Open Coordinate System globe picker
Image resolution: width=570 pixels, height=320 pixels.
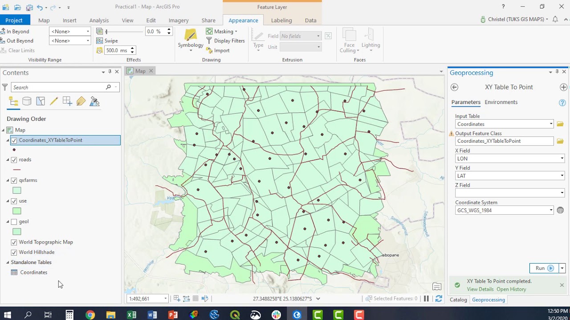[x=560, y=210]
